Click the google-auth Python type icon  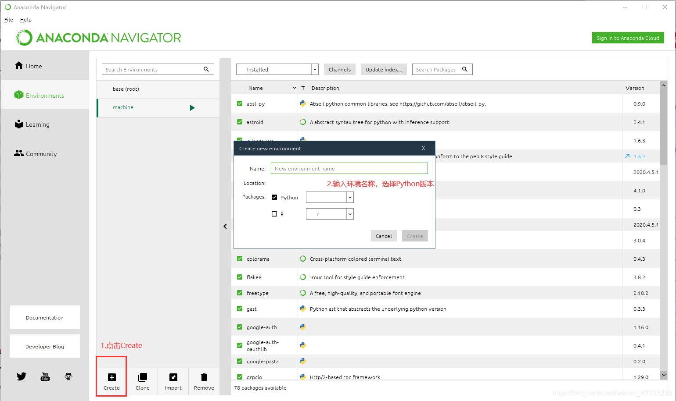pyautogui.click(x=303, y=327)
